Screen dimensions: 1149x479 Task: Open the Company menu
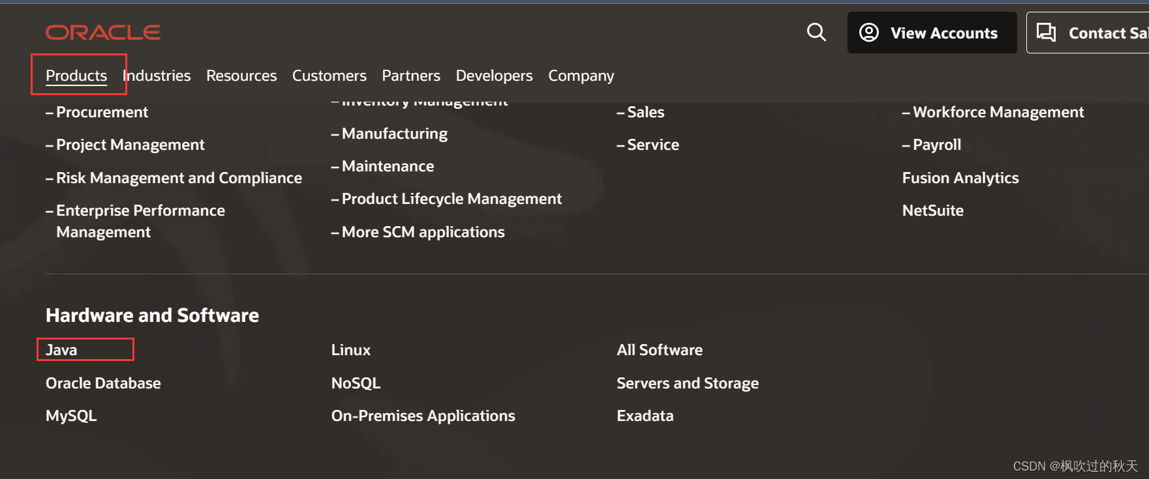tap(581, 76)
